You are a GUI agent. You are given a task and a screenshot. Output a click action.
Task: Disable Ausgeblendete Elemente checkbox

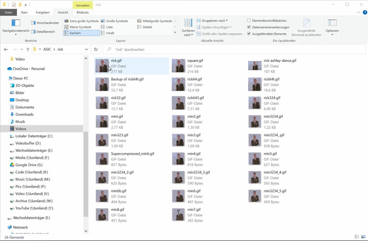(x=249, y=34)
